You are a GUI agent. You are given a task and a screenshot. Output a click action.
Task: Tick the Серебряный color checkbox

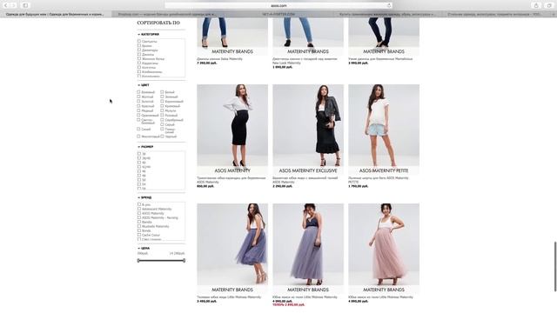162,120
